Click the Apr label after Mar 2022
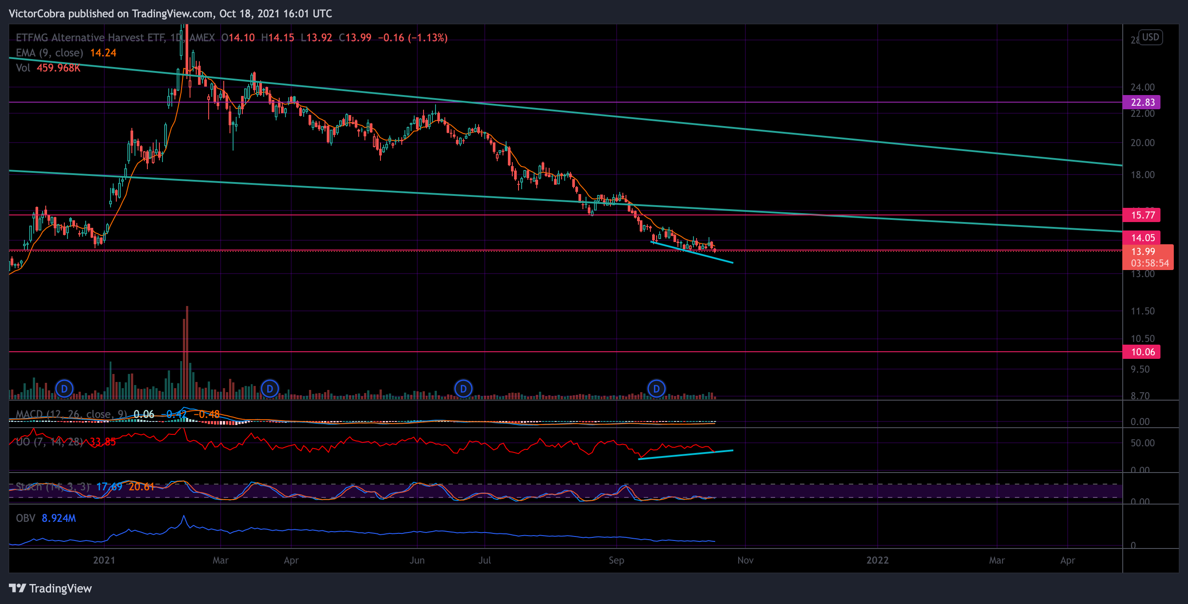1188x604 pixels. click(1068, 560)
